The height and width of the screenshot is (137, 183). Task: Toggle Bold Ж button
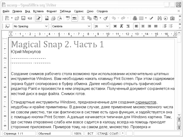(115, 26)
